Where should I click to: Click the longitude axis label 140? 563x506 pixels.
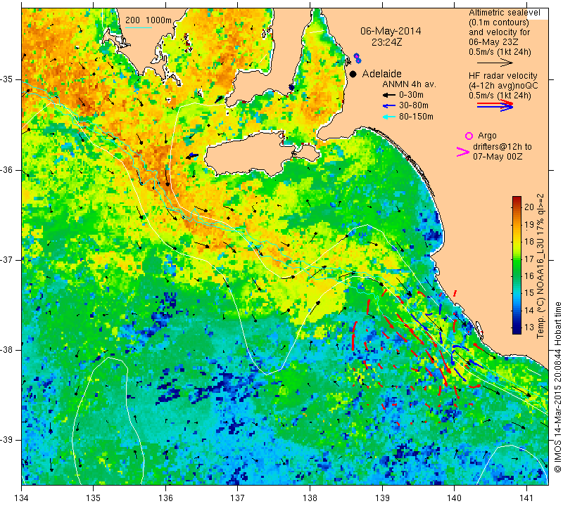click(x=454, y=498)
